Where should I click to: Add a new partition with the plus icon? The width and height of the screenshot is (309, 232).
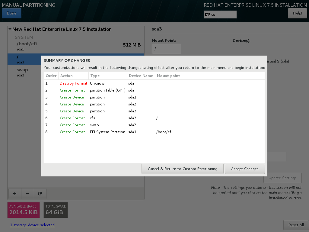14,193
